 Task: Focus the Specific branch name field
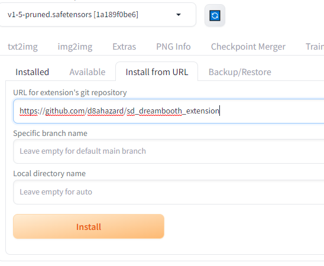click(169, 151)
